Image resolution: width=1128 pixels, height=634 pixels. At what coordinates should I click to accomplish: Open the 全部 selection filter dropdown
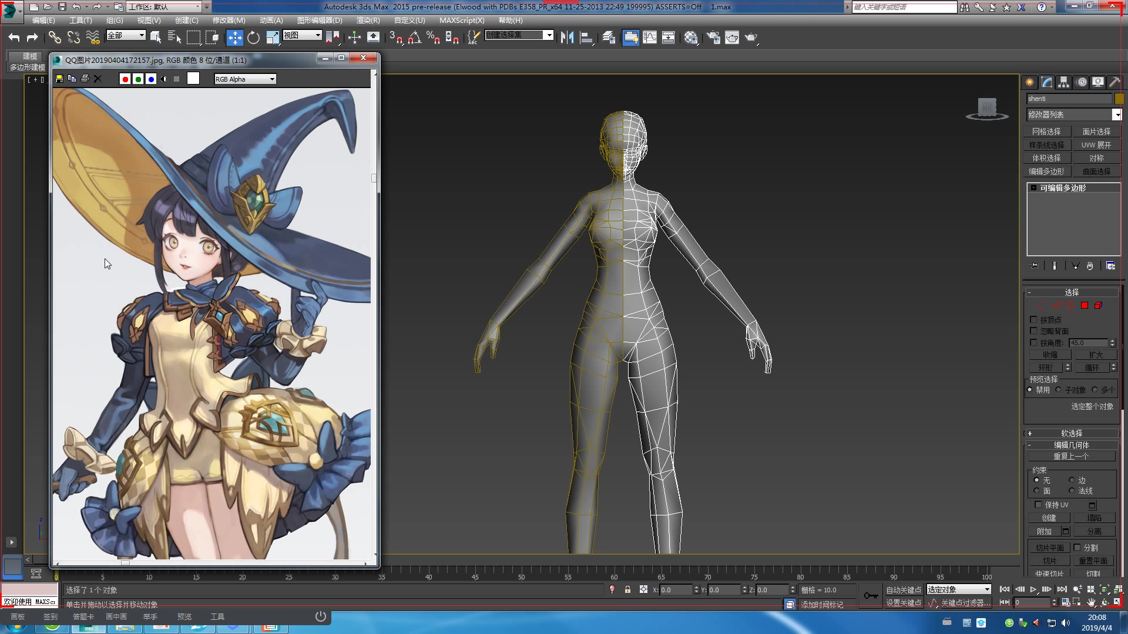pos(126,35)
